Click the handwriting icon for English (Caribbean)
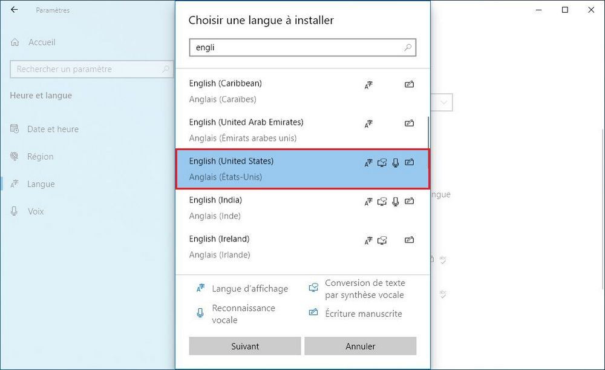This screenshot has width=605, height=370. [409, 85]
